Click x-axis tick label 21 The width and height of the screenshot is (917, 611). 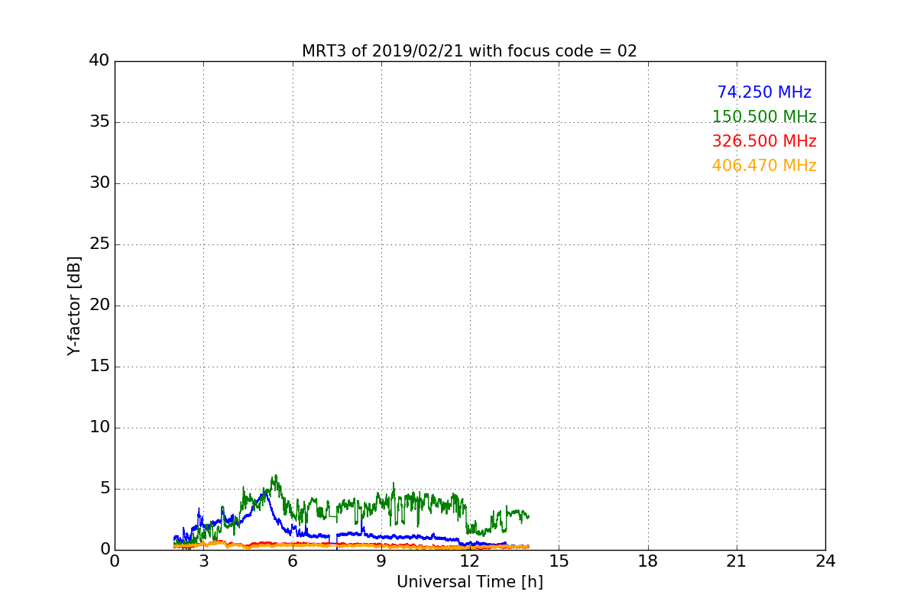[x=737, y=561]
